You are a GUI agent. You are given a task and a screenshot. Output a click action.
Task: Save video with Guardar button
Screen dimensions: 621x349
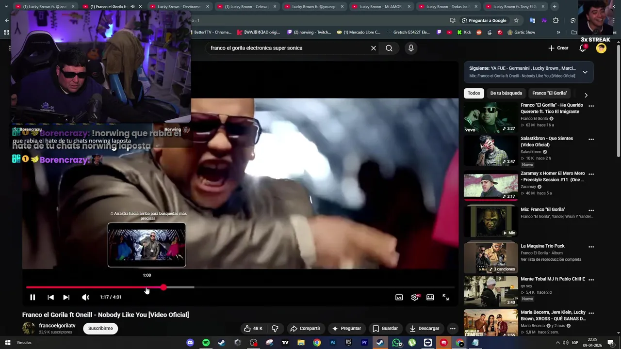[x=385, y=328]
